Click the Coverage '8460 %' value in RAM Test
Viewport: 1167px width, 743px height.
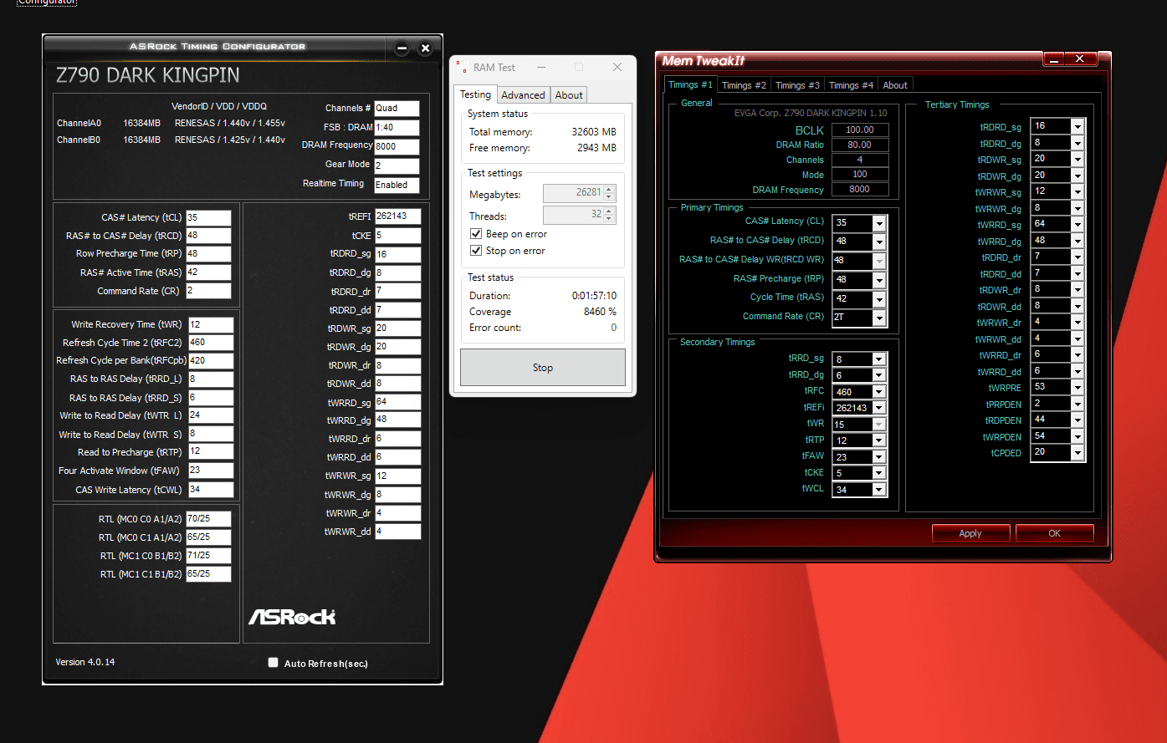(600, 312)
